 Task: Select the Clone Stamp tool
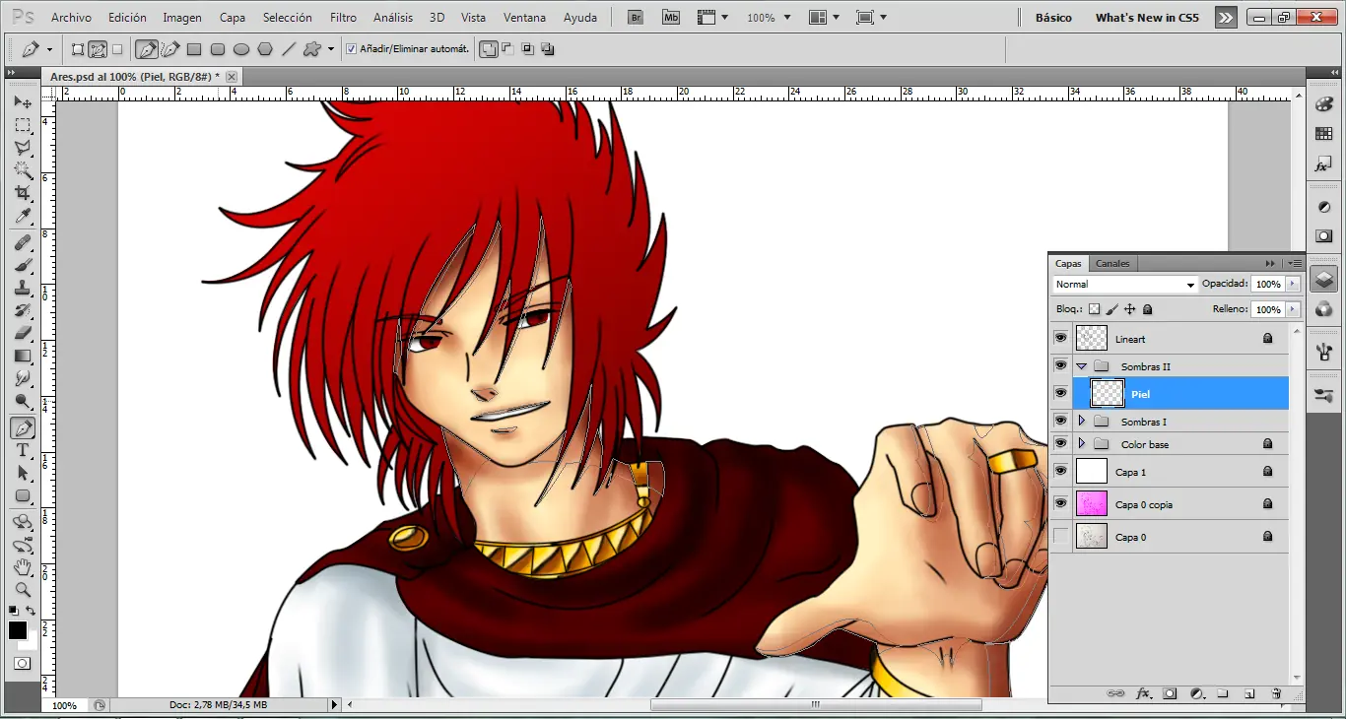[22, 288]
